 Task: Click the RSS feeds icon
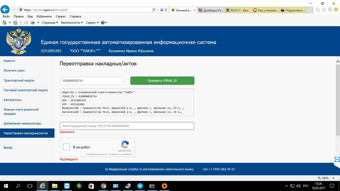[16, 23]
